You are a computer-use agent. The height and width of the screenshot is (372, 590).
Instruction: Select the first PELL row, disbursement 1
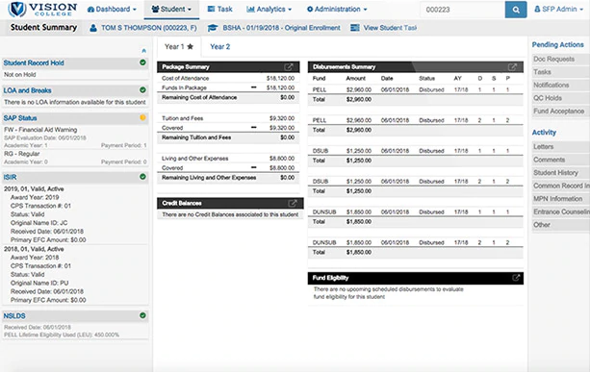416,89
